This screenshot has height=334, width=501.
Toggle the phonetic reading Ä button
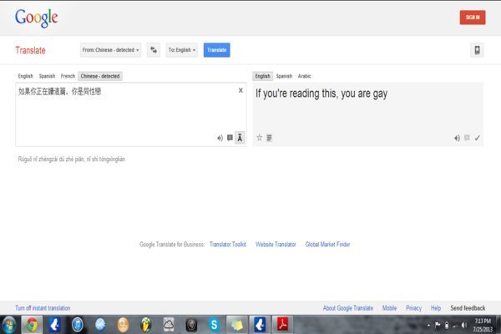(x=240, y=138)
